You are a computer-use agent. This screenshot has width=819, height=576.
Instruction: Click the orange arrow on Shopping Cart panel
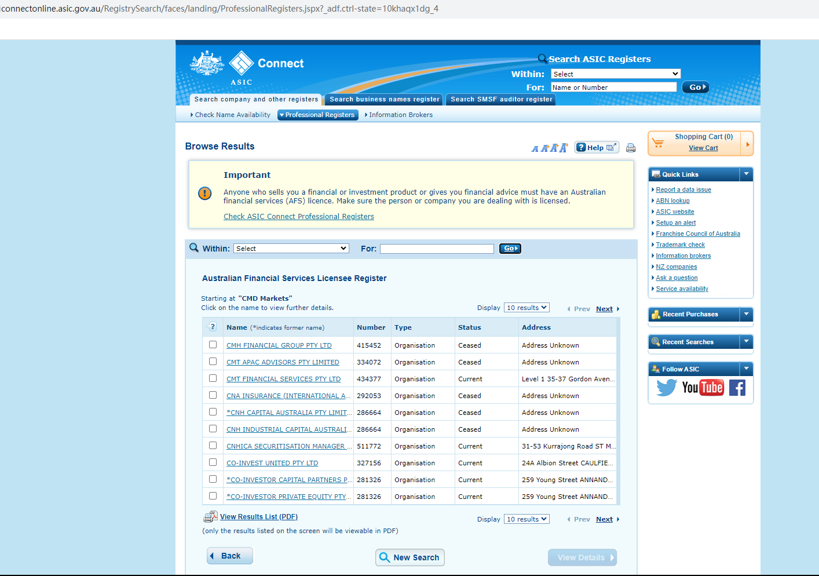pyautogui.click(x=748, y=144)
